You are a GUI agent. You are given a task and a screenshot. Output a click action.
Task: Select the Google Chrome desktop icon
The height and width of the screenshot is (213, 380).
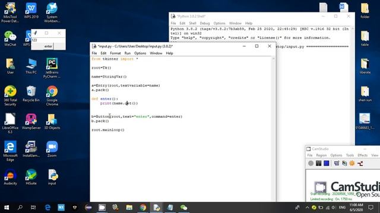coord(52,96)
